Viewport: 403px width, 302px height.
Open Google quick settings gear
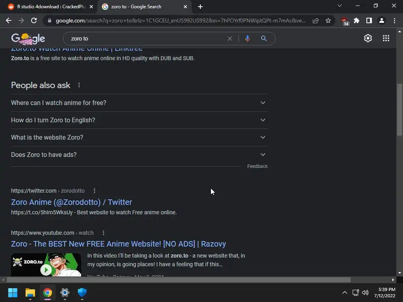pos(368,38)
